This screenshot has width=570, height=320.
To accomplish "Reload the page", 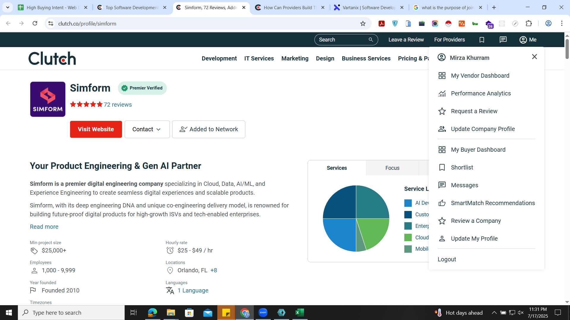I will (x=35, y=23).
